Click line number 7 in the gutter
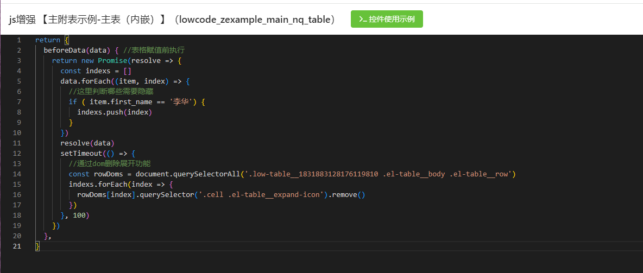643x273 pixels. pyautogui.click(x=19, y=102)
